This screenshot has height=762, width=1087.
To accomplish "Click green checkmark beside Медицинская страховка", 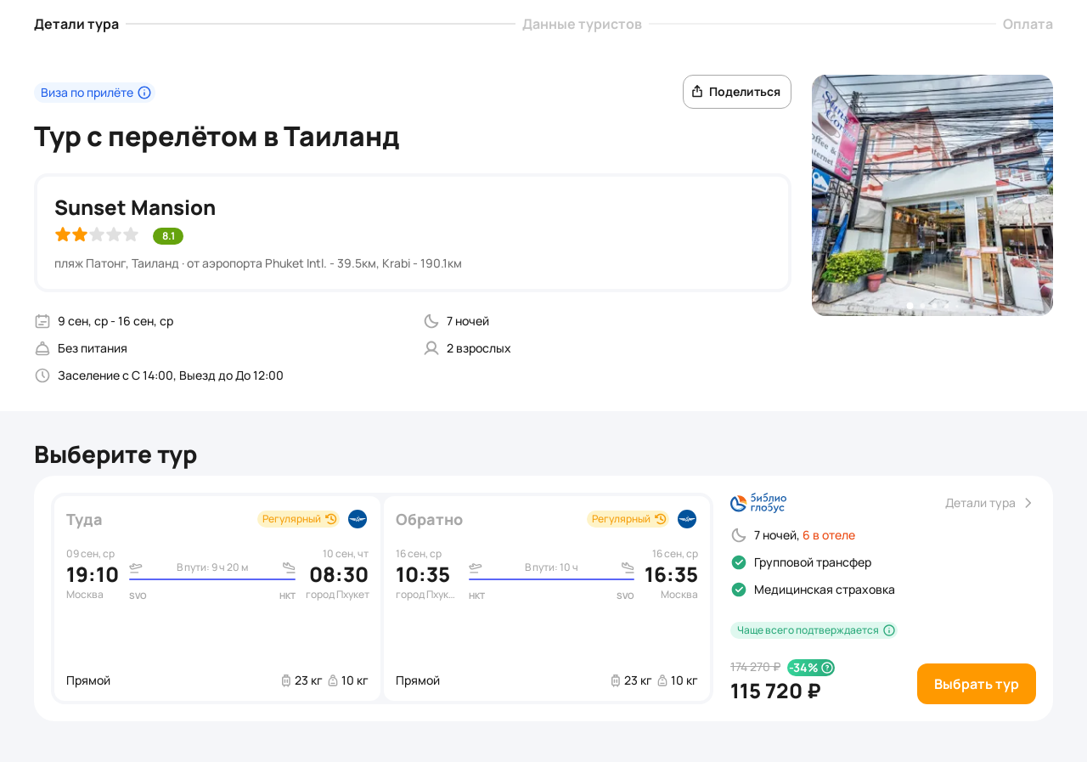I will [x=739, y=590].
